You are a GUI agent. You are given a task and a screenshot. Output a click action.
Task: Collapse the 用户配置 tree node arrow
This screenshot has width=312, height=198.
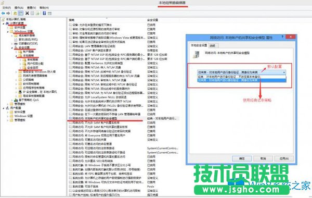coord(4,108)
